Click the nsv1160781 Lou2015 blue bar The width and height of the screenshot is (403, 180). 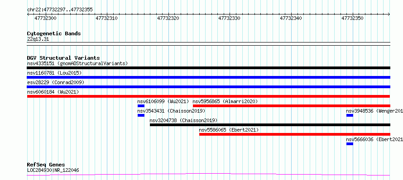point(208,77)
